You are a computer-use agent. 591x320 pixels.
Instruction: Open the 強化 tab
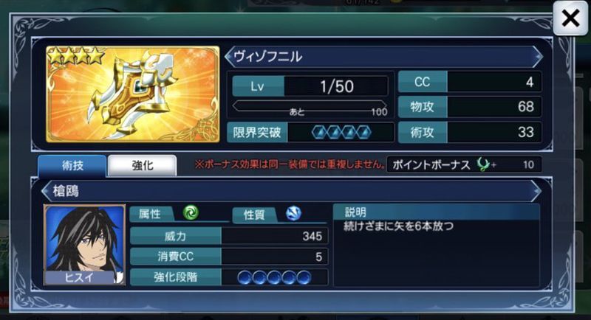(x=142, y=165)
